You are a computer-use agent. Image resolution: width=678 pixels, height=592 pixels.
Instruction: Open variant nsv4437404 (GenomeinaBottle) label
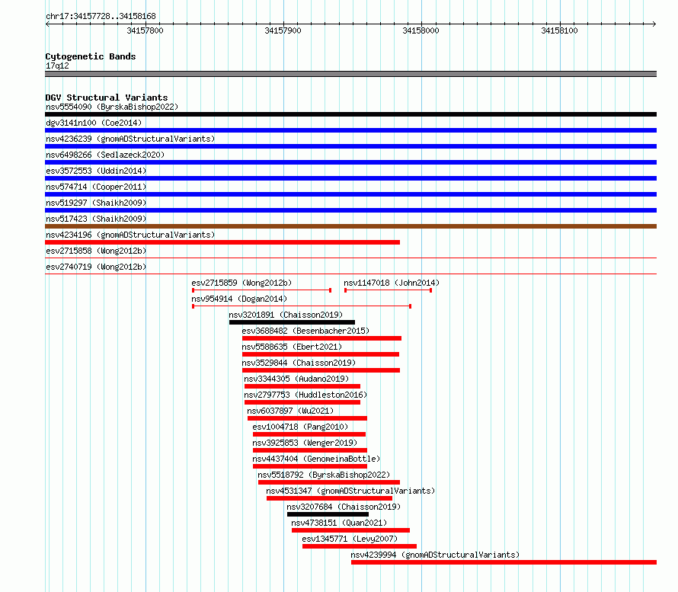(x=316, y=459)
